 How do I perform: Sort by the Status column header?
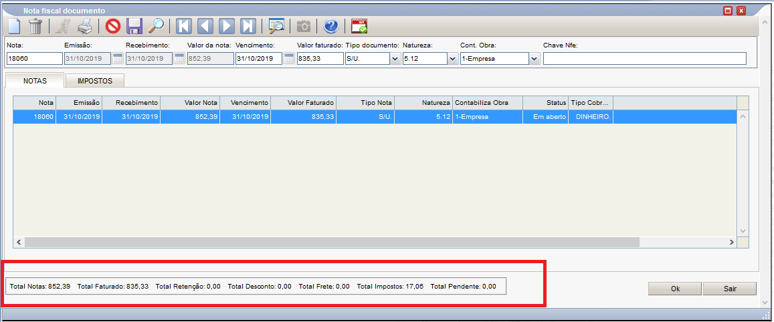[545, 103]
